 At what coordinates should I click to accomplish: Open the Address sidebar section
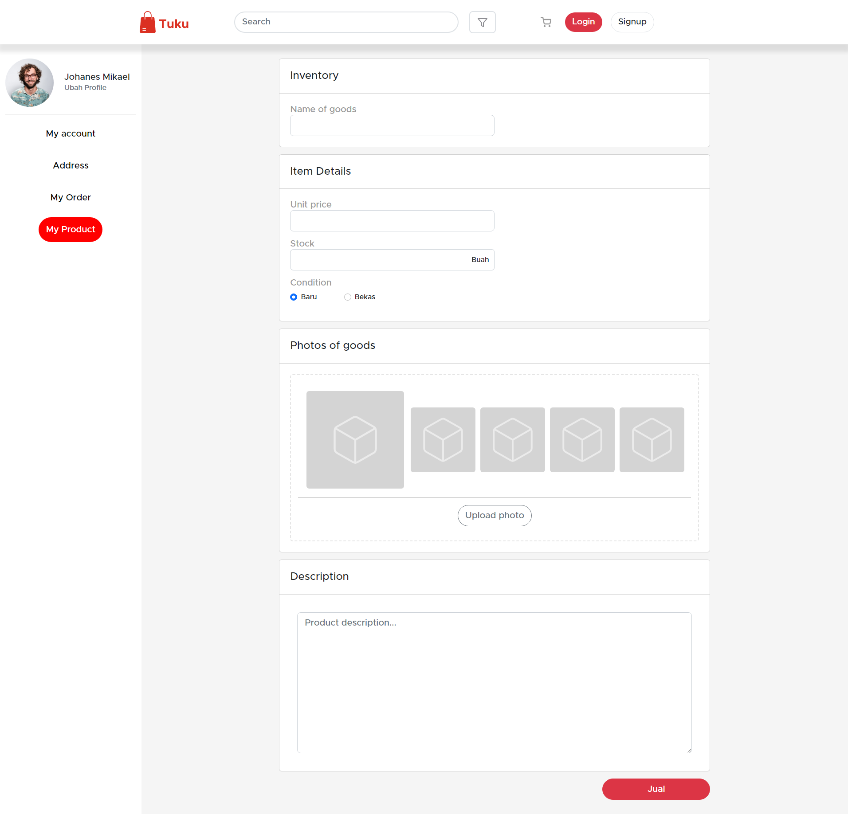tap(71, 165)
